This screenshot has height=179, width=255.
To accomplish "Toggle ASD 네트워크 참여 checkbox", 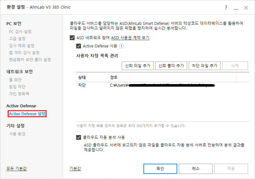I will pos(72,38).
